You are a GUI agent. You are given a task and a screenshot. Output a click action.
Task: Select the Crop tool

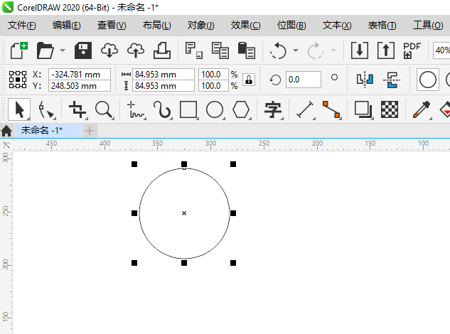(77, 109)
